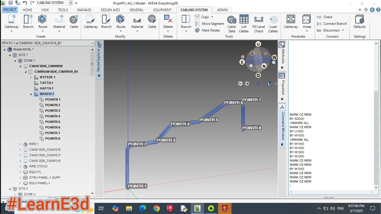Open List Cables table
The height and width of the screenshot is (214, 381).
(244, 24)
